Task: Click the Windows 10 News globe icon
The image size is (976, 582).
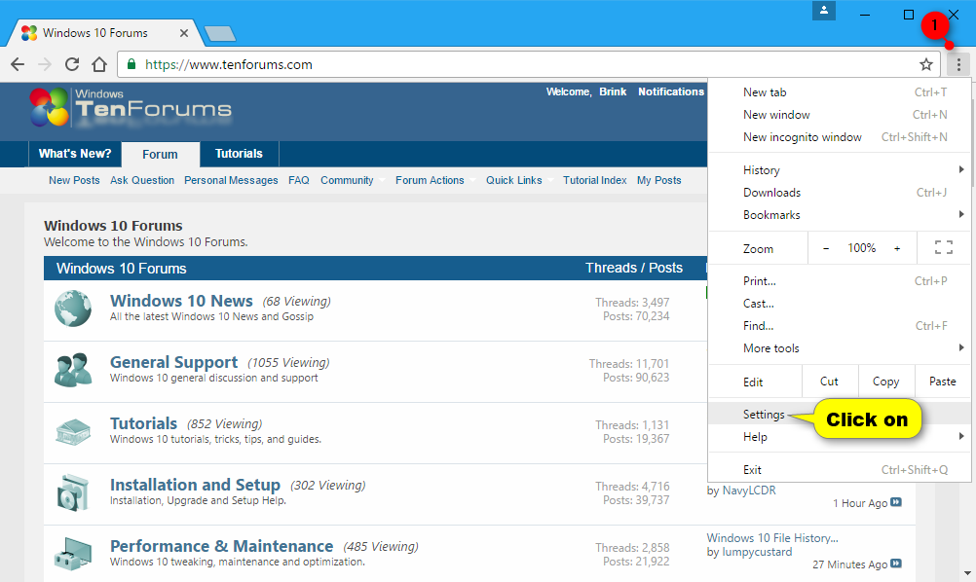Action: pos(73,309)
